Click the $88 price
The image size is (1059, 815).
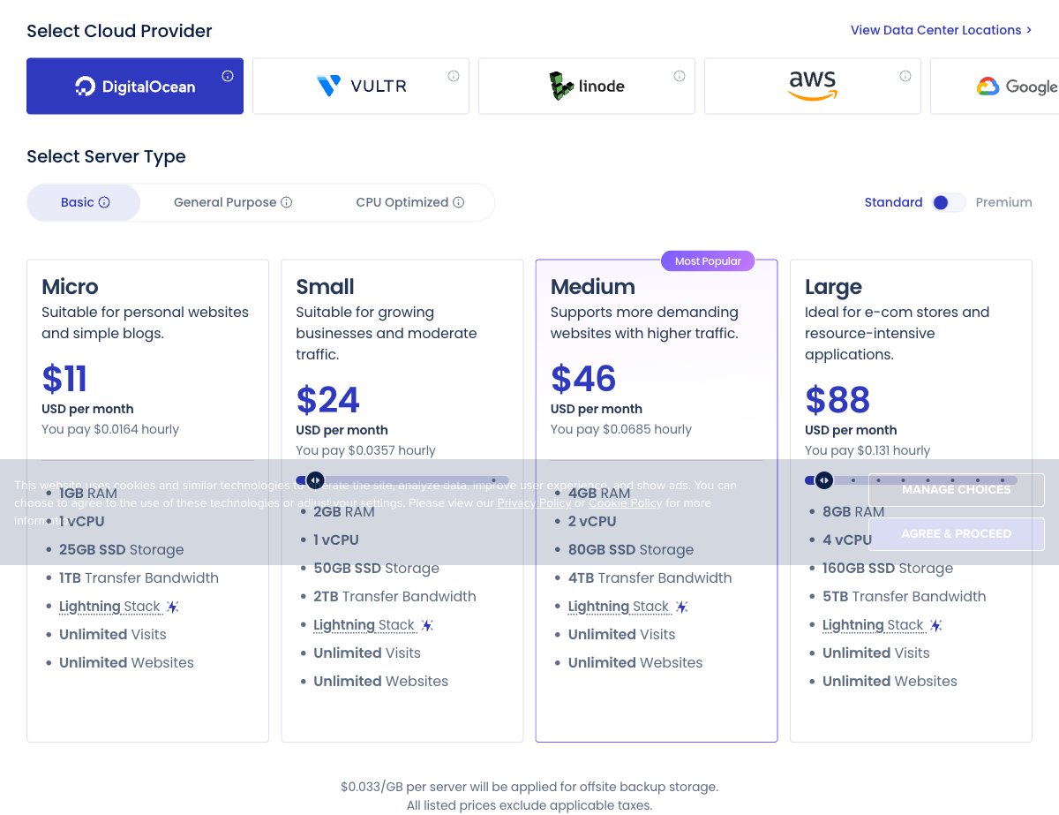(x=837, y=400)
